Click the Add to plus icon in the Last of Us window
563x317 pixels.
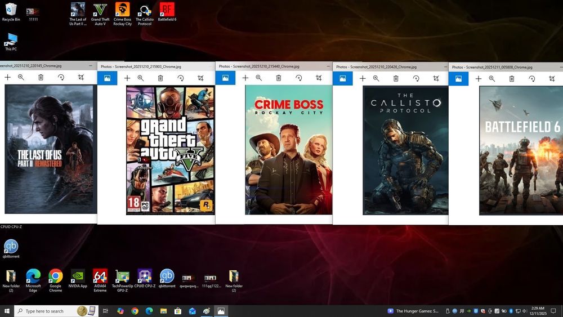coord(7,78)
